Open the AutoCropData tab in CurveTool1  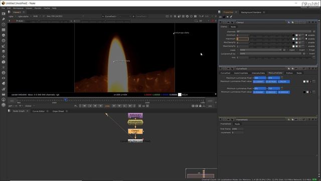pos(241,73)
